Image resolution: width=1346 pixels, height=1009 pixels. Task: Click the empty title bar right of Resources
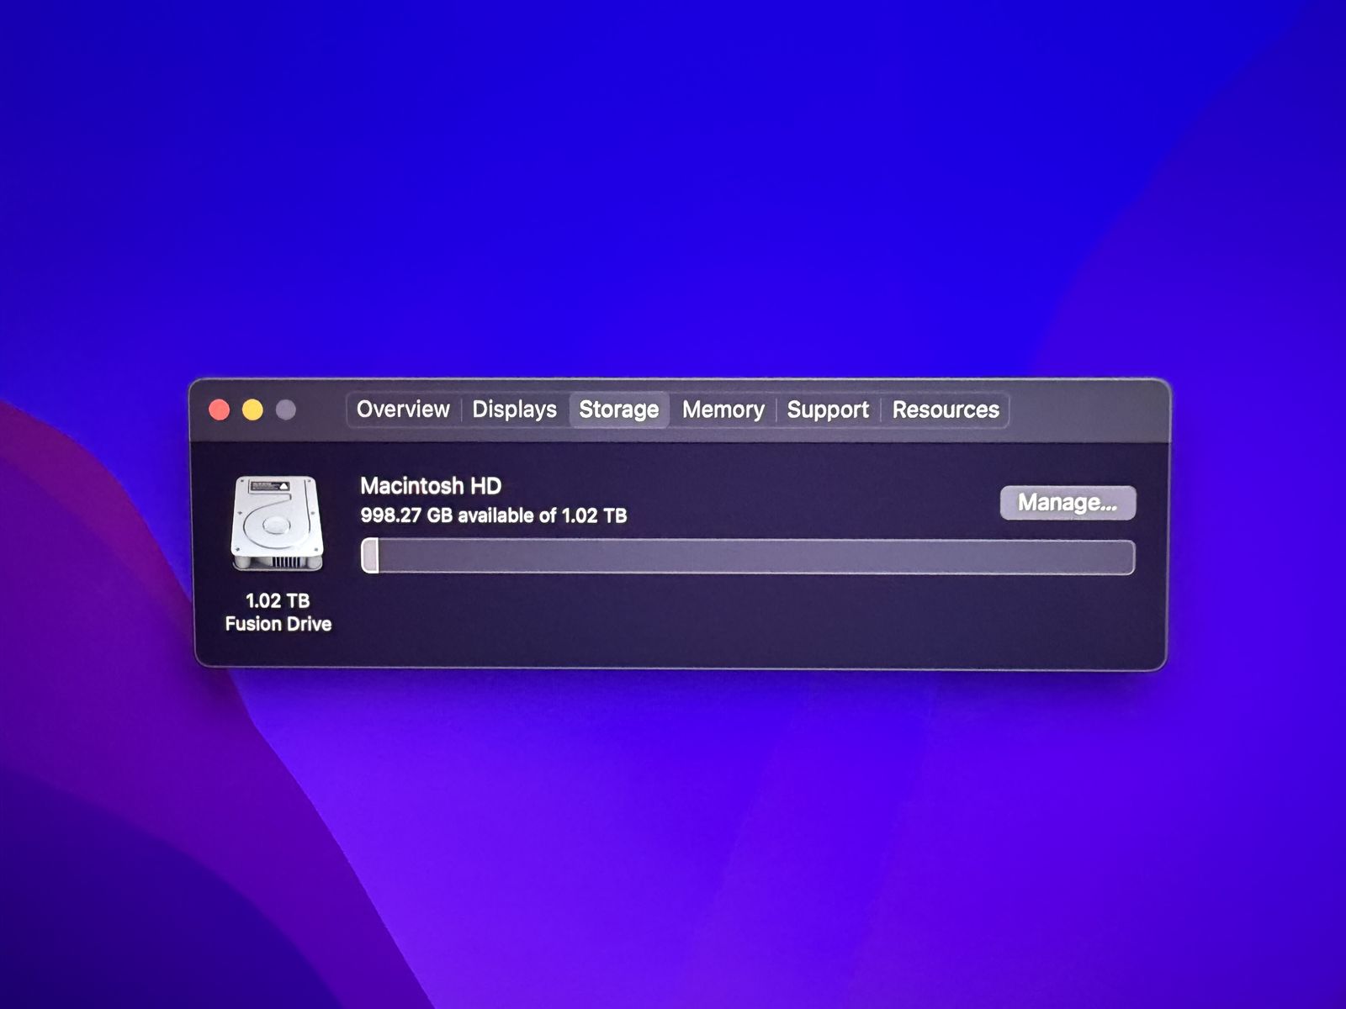(x=1085, y=409)
